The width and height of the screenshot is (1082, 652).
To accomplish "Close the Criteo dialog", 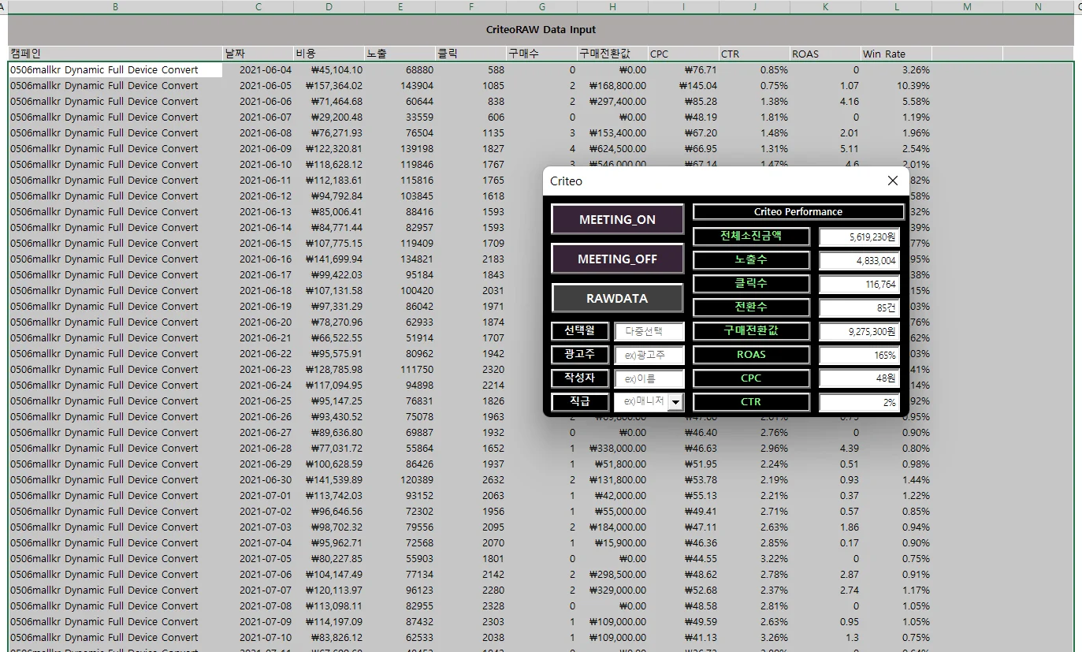I will [x=892, y=181].
